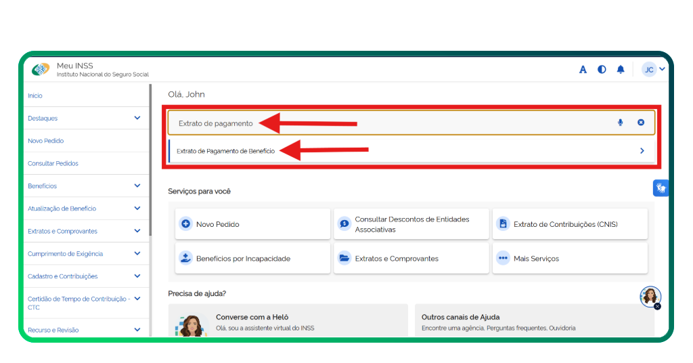Open Consultar Descontos de Entidades Associativas card
693x363 pixels.
411,224
